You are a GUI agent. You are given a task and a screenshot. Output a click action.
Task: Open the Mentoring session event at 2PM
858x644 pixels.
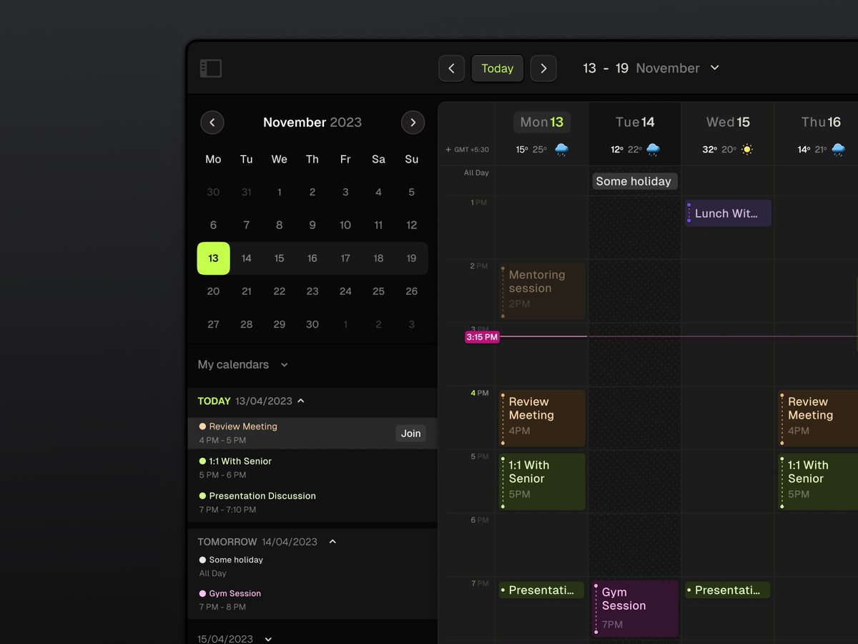click(542, 291)
